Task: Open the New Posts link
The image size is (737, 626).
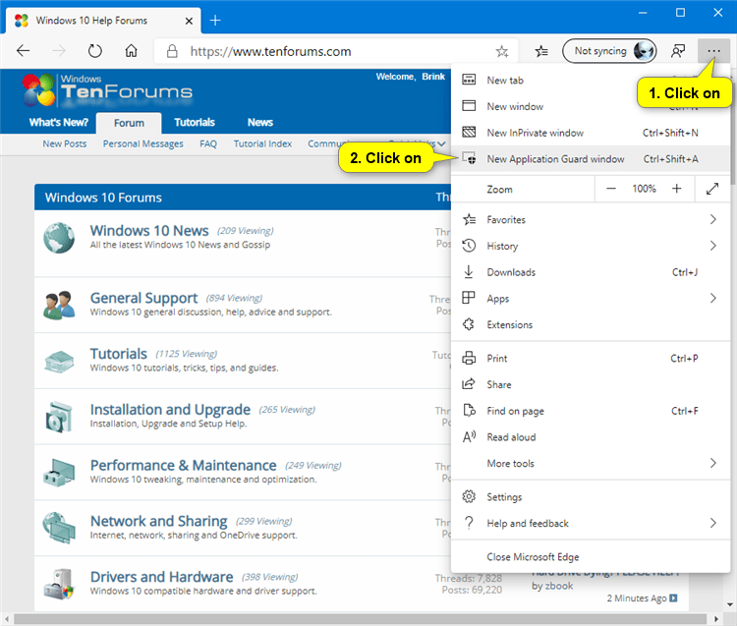Action: point(65,143)
